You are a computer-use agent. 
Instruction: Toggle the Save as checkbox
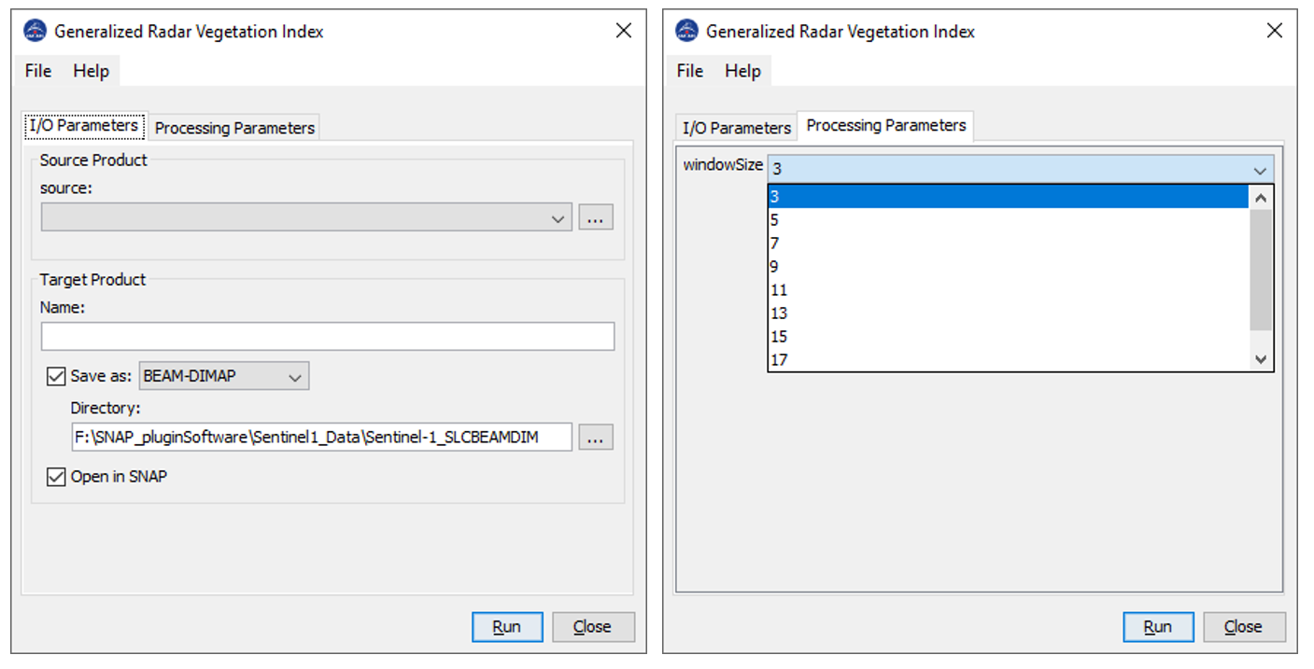pos(56,377)
